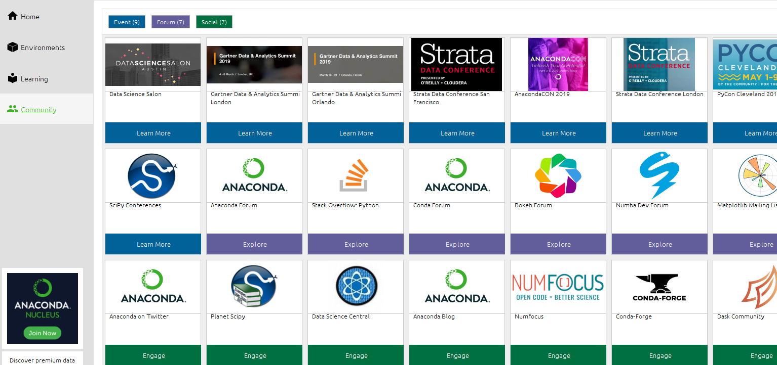Click Learn More for Gartner Summit London
The width and height of the screenshot is (777, 365).
click(254, 133)
